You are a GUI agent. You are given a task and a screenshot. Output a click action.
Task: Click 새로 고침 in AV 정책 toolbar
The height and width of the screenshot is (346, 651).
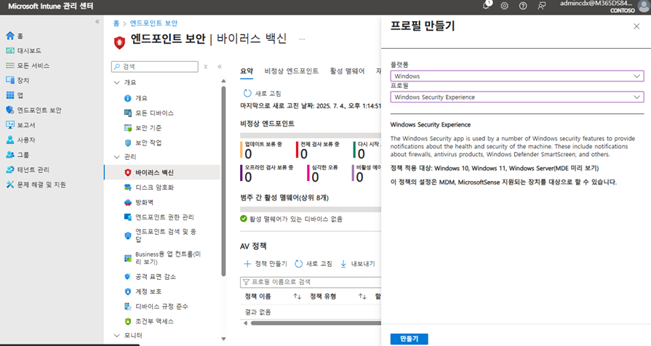tap(313, 264)
